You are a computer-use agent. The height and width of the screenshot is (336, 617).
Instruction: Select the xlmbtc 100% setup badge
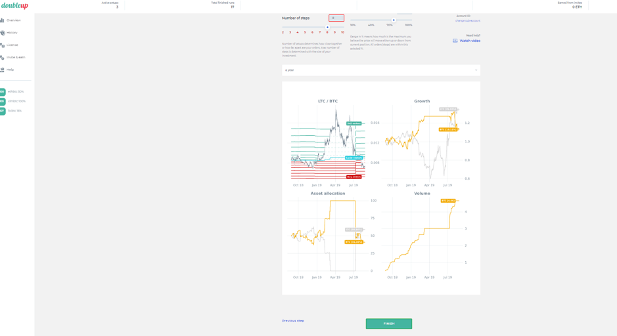click(x=3, y=102)
